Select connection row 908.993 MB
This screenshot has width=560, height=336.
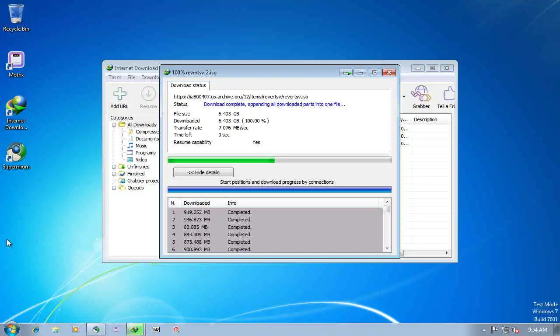tap(276, 249)
